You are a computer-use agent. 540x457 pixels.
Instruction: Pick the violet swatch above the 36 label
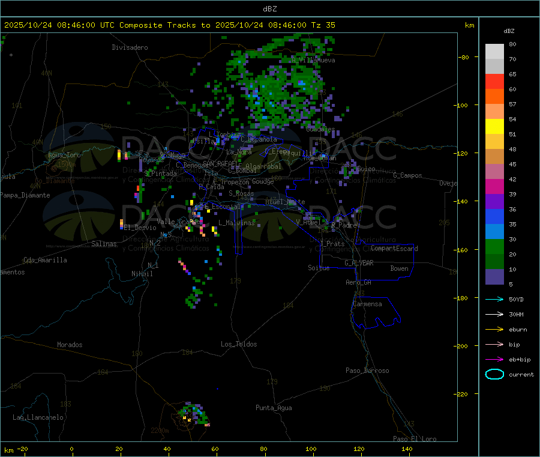(x=494, y=202)
